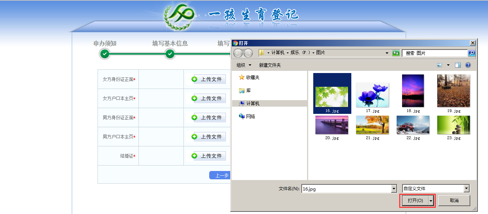Open the 自定义文件 file type dropdown
Image resolution: width=488 pixels, height=214 pixels.
coord(466,188)
